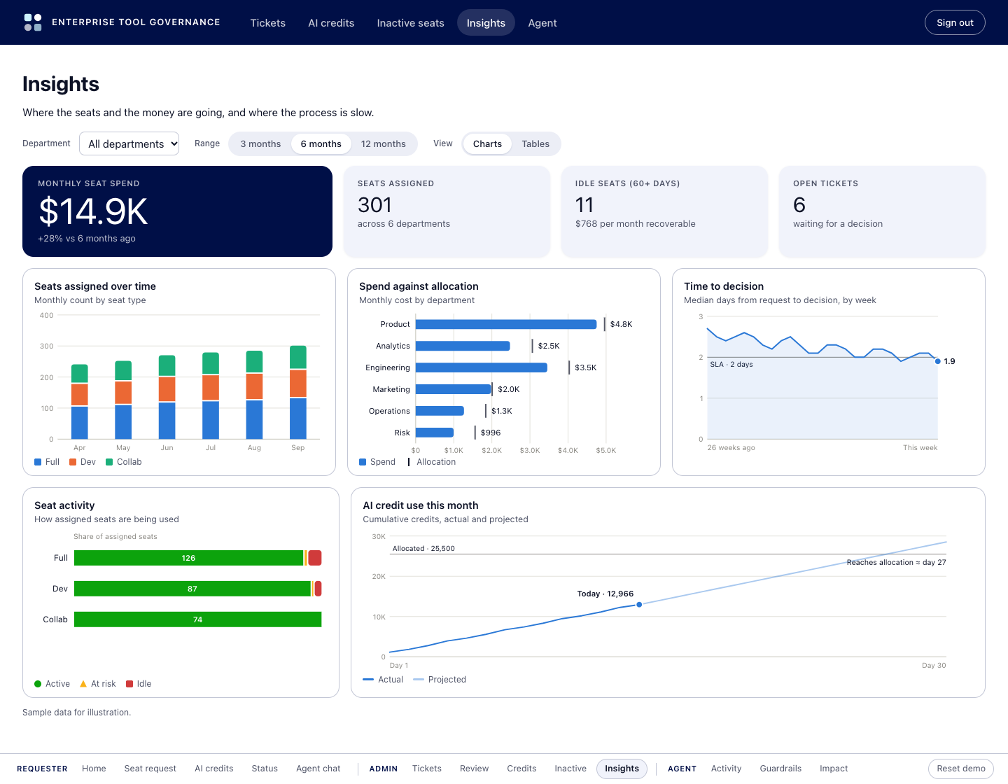Image resolution: width=1008 pixels, height=784 pixels.
Task: Click the Allocation legend marker
Action: pyautogui.click(x=409, y=462)
